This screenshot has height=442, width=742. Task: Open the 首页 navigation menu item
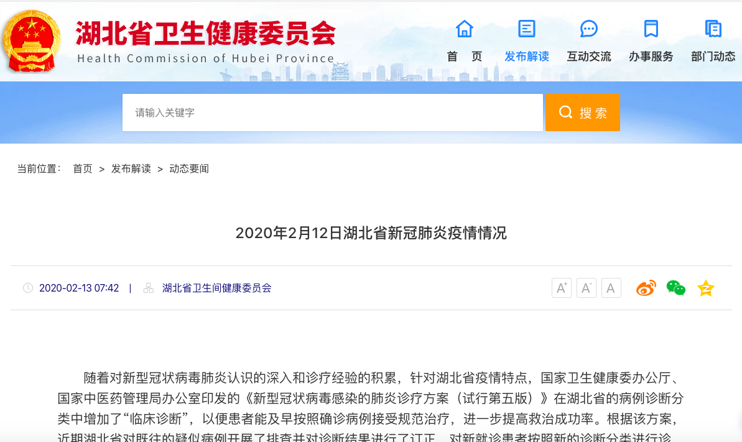tap(464, 57)
